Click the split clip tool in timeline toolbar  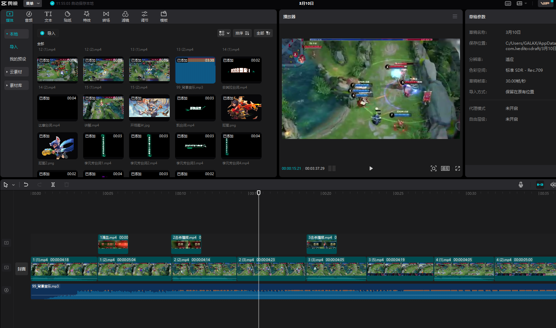(x=53, y=185)
